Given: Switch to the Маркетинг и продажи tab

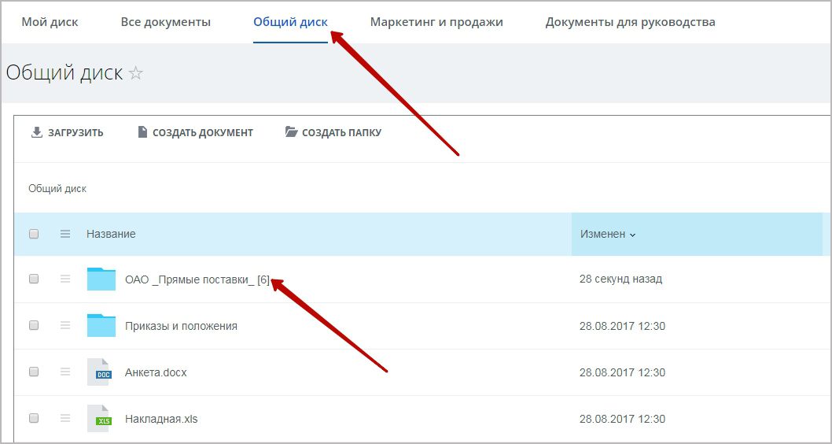Looking at the screenshot, I should point(436,22).
